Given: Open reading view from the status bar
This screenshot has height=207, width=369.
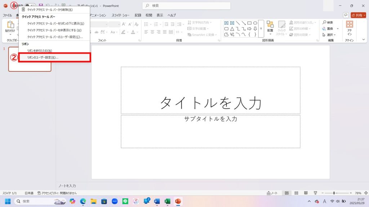Looking at the screenshot, I should [x=306, y=193].
